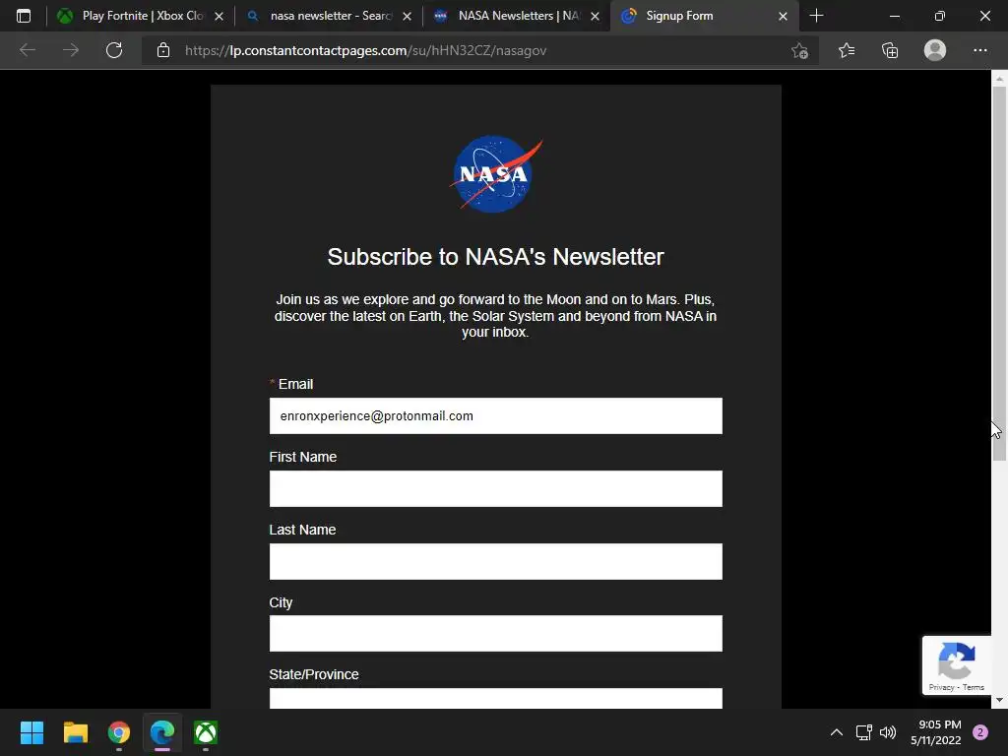Click the scrollbar down arrow
Viewport: 1008px width, 756px height.
(x=999, y=700)
